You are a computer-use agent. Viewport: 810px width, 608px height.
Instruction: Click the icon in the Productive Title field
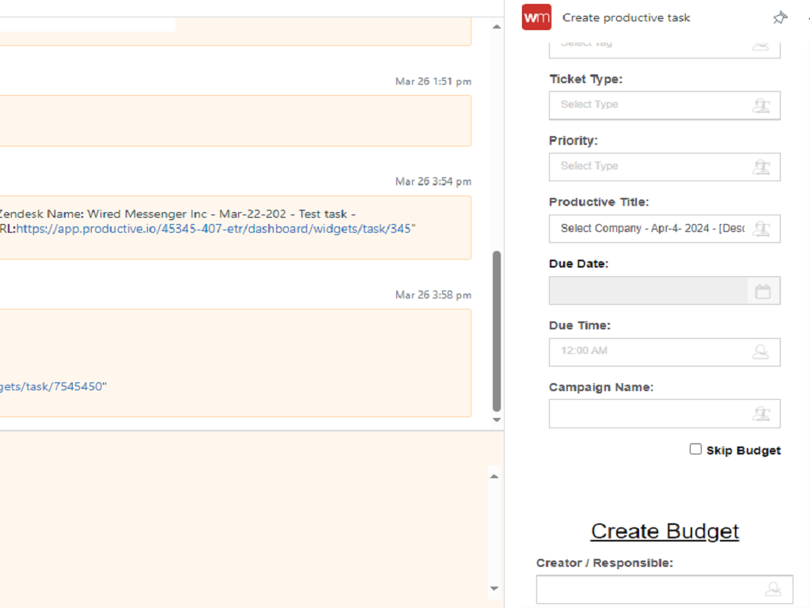tap(761, 229)
